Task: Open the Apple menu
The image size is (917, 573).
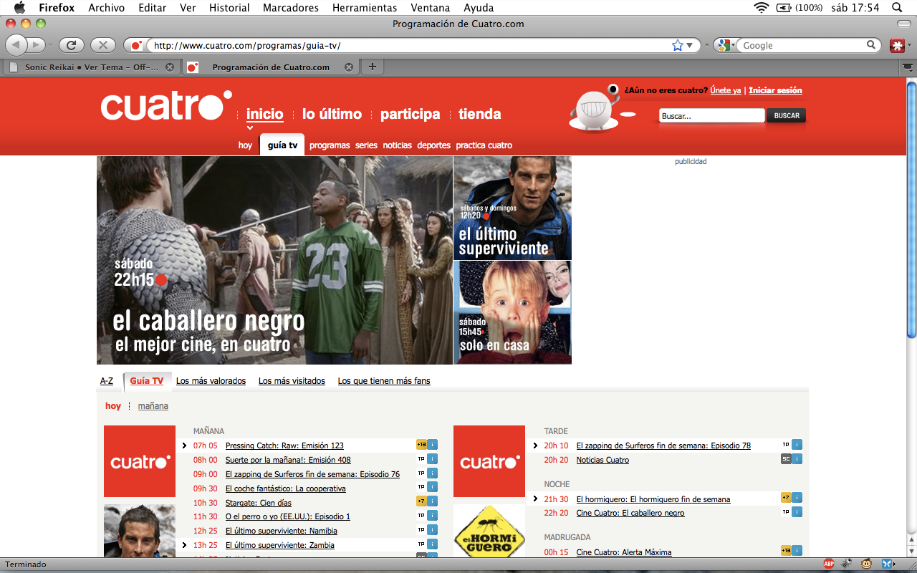Action: pyautogui.click(x=19, y=8)
